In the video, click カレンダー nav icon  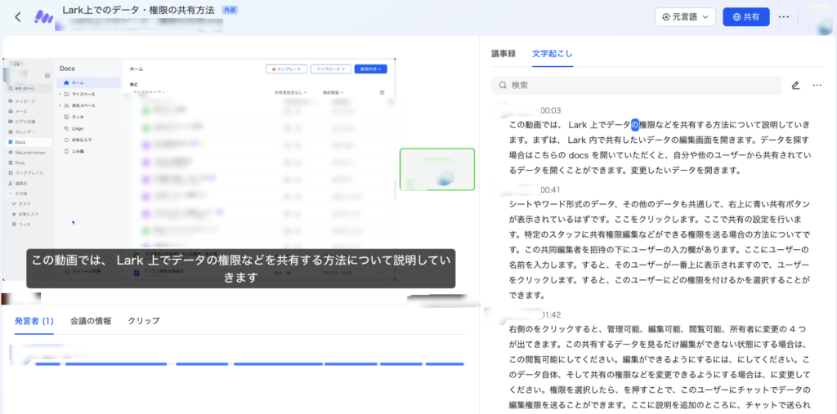click(11, 131)
